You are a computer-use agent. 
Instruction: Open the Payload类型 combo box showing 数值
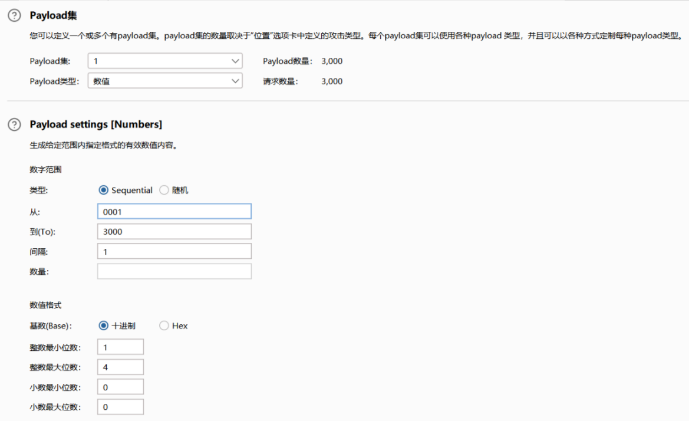click(x=165, y=81)
